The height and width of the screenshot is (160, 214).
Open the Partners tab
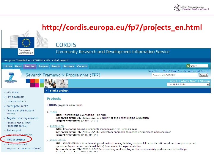coord(69,66)
